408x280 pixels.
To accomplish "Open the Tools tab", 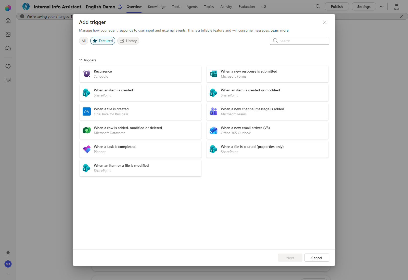I will click(176, 7).
